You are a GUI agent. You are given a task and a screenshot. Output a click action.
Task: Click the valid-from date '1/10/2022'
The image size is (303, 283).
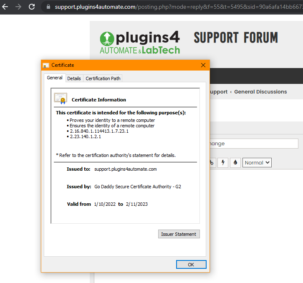pos(105,204)
